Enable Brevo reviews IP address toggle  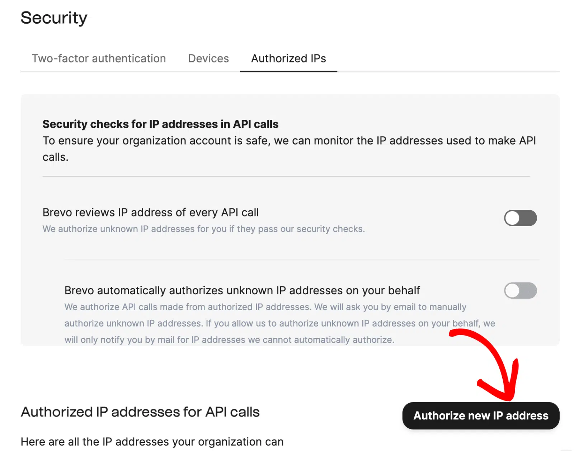point(520,218)
